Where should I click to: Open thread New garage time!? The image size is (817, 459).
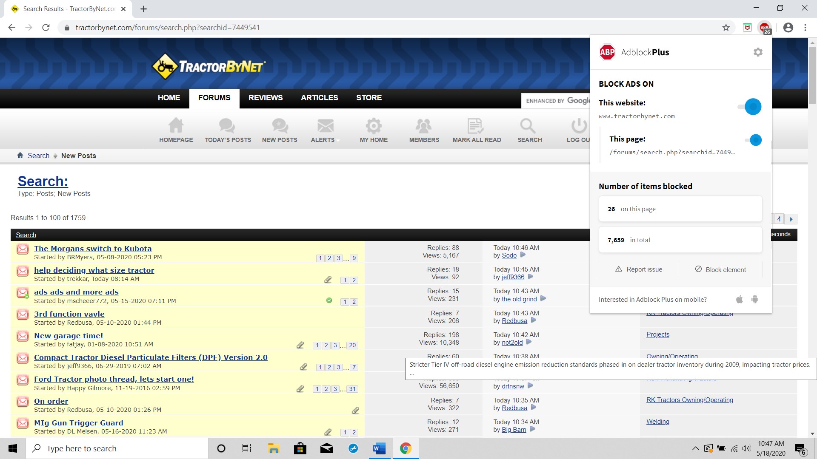pos(69,336)
